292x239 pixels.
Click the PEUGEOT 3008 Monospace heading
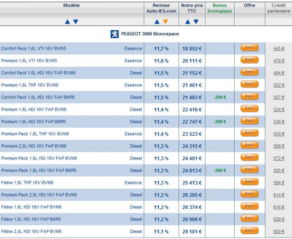150,34
